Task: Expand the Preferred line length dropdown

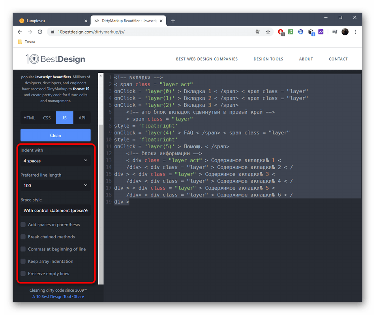Action: point(55,185)
